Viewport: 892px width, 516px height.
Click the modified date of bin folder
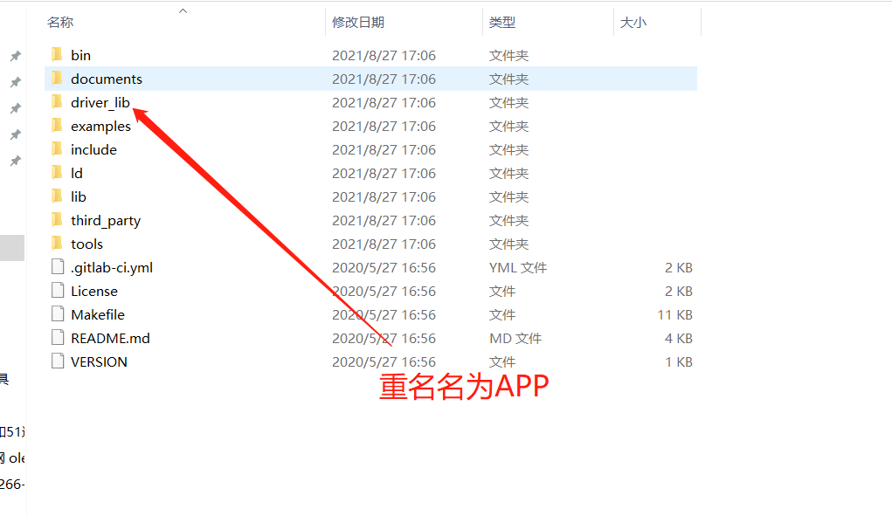[384, 55]
